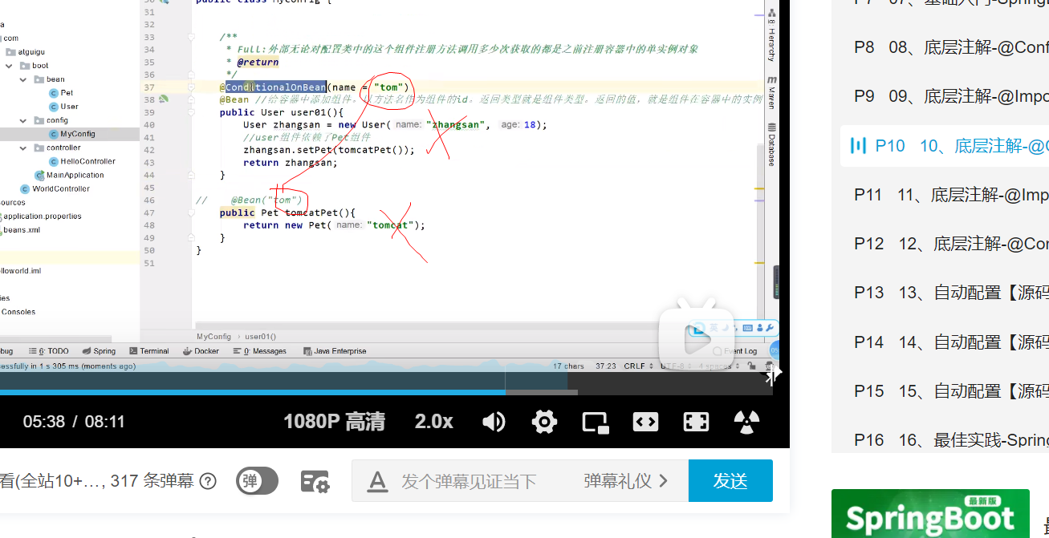Image resolution: width=1049 pixels, height=538 pixels.
Task: Open the Maven side tool tab
Action: [771, 94]
